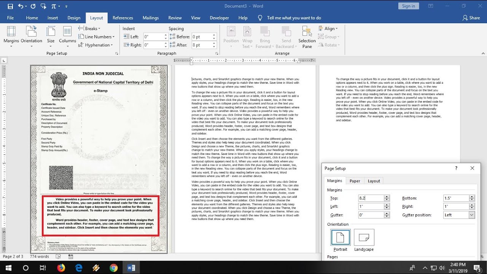Open Cortana search circle on taskbar
This screenshot has width=487, height=274.
click(x=26, y=268)
